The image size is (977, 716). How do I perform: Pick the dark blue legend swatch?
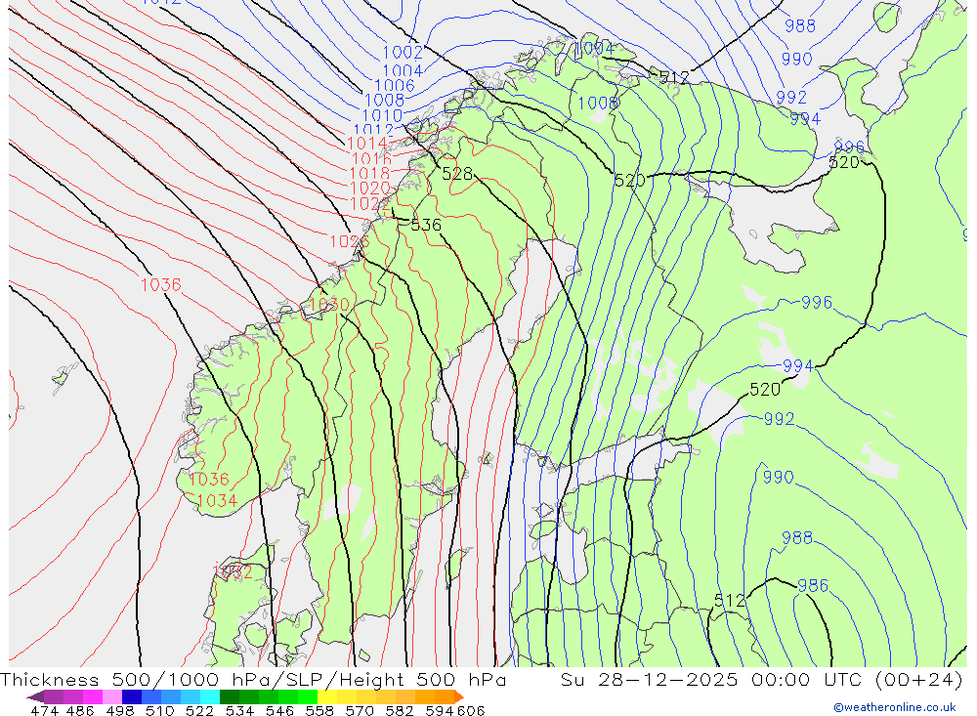point(132,696)
